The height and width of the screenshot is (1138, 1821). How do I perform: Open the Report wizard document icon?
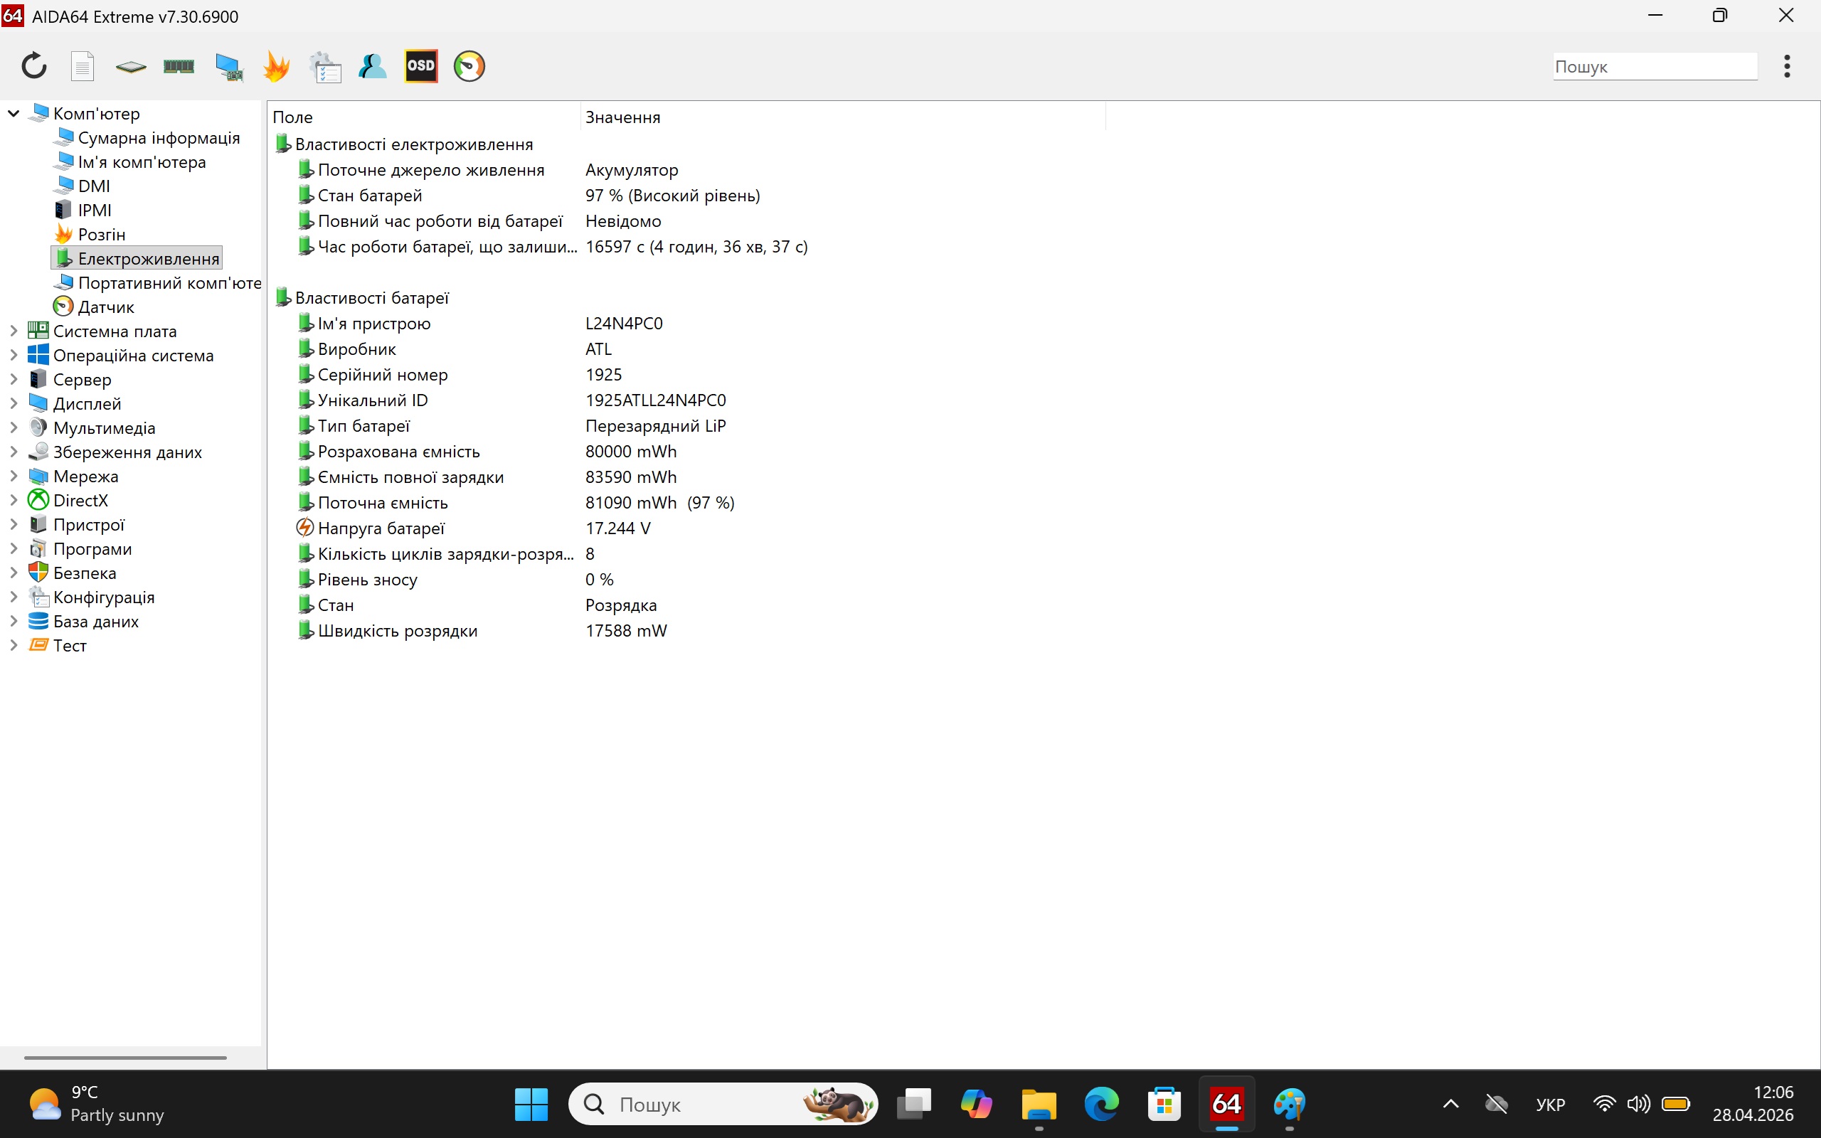(83, 66)
